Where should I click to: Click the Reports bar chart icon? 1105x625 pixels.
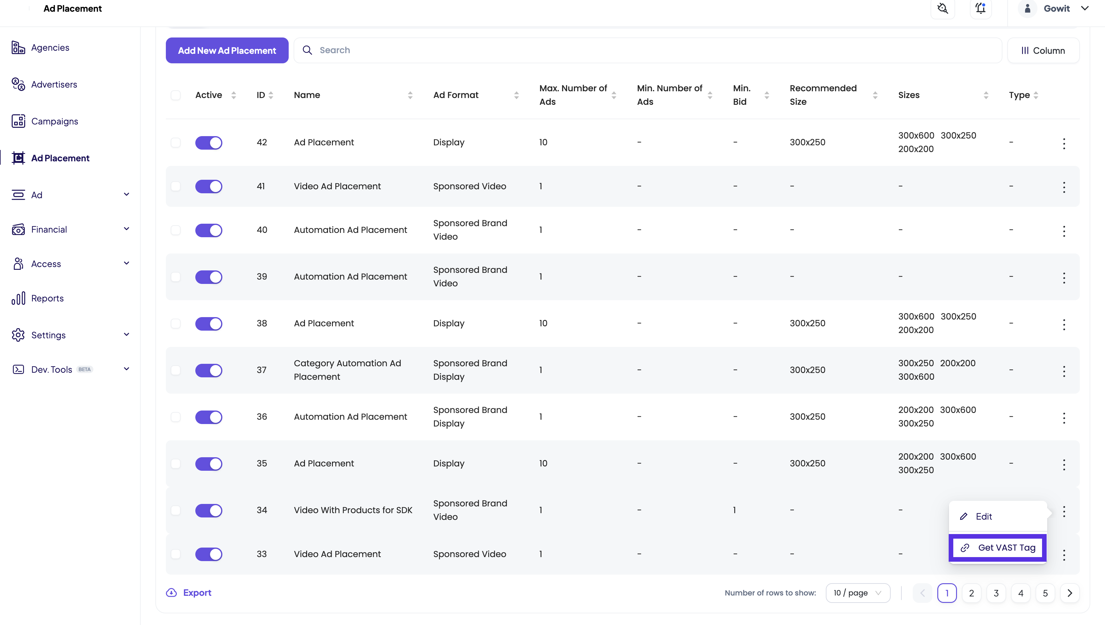click(18, 298)
